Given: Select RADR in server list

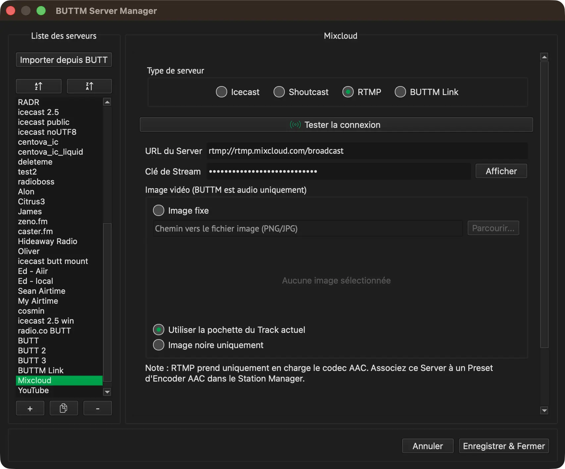Looking at the screenshot, I should pos(59,102).
